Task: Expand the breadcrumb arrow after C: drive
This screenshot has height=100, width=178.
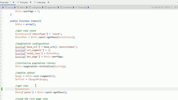Action: point(3,7)
